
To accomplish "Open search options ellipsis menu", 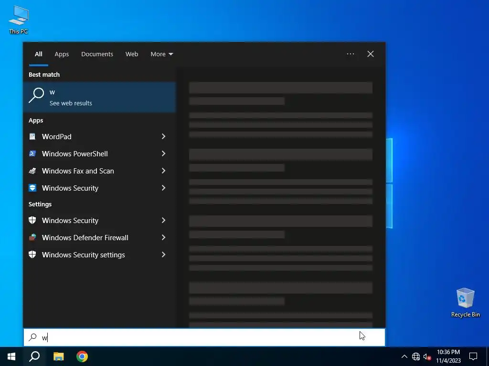I will pos(350,54).
